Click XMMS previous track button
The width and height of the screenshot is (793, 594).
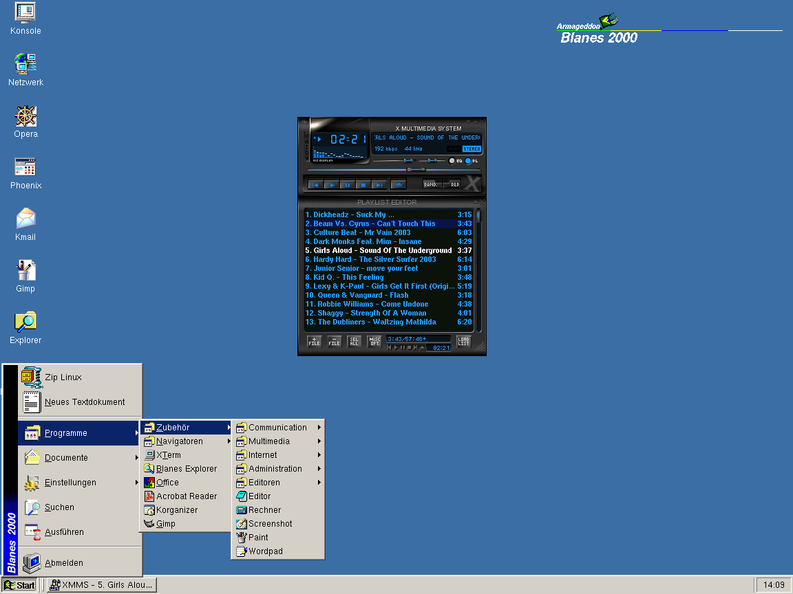315,185
